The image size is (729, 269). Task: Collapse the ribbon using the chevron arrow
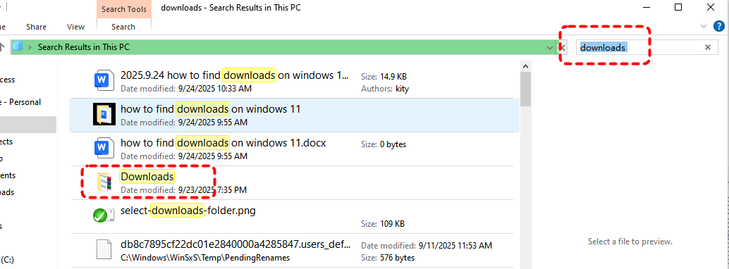click(x=704, y=27)
